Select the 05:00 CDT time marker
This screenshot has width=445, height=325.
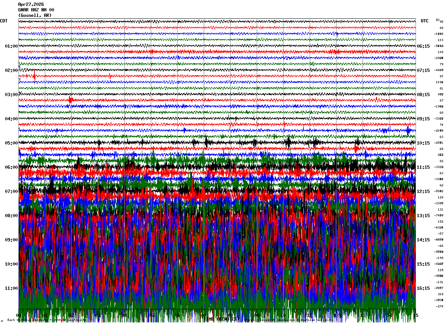click(11, 143)
